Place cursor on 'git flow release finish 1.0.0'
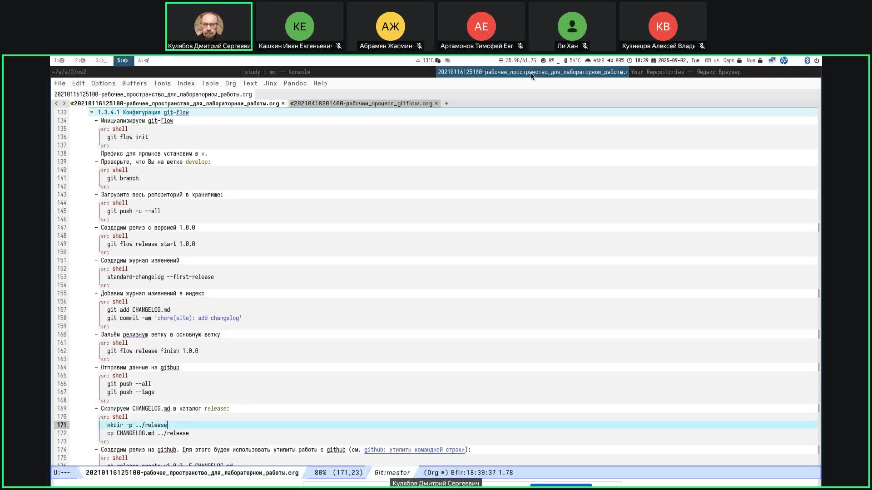This screenshot has height=490, width=872. coord(153,351)
